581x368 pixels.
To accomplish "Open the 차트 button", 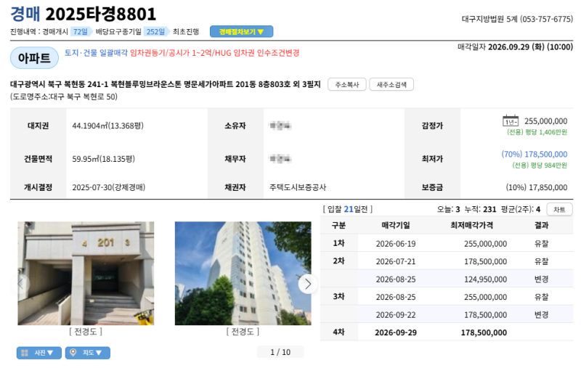I will pyautogui.click(x=559, y=210).
